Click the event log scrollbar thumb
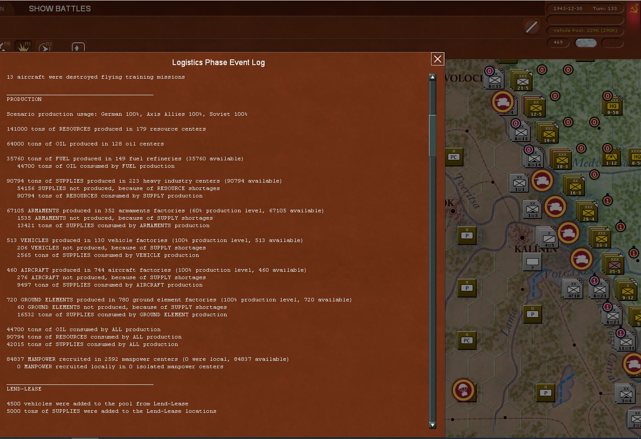The height and width of the screenshot is (439, 641). [x=432, y=135]
